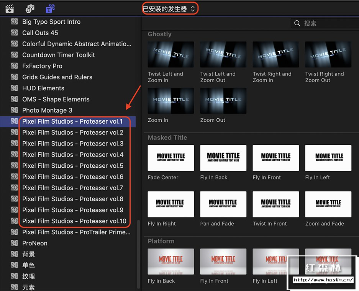Click generator icon beside Big Typo Sport Intro

pyautogui.click(x=15, y=21)
